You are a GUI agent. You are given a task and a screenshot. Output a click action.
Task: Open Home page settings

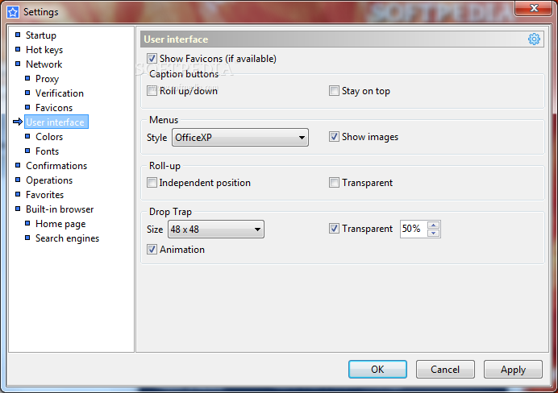[x=60, y=224]
